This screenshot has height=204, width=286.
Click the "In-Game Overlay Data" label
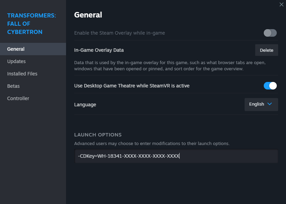[x=99, y=50]
